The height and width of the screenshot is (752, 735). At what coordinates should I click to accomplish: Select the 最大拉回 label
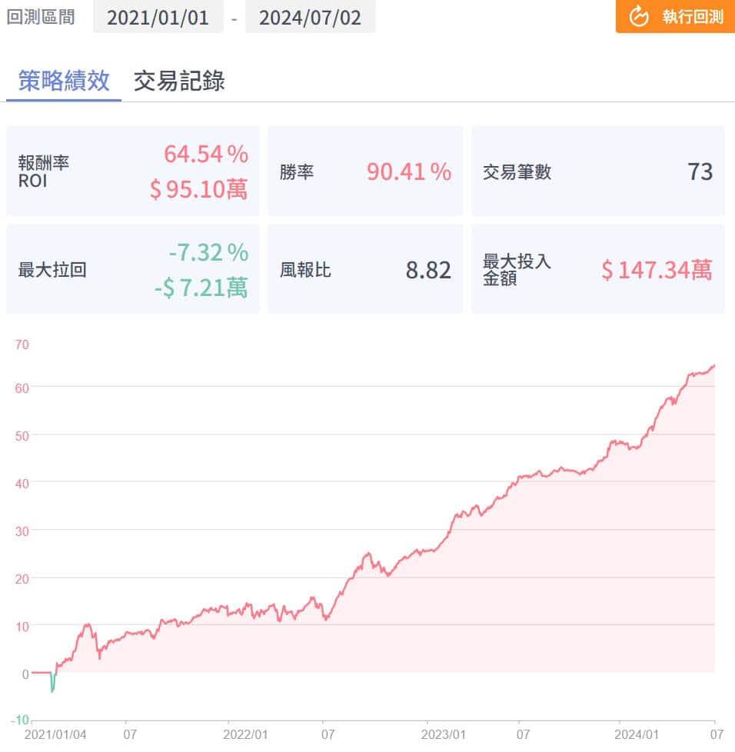(x=52, y=270)
